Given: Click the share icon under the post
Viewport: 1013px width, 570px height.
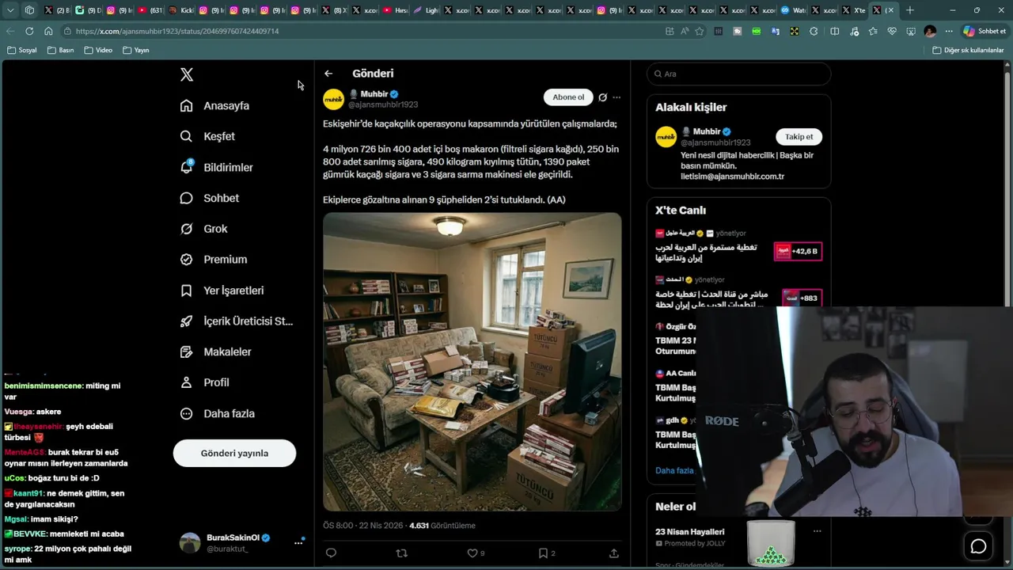Looking at the screenshot, I should (x=613, y=553).
